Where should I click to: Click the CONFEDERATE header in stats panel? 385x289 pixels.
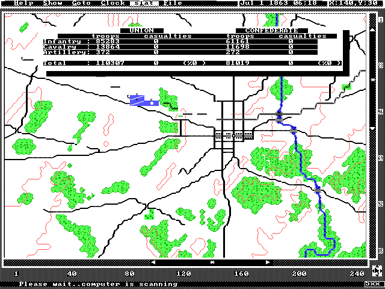click(271, 30)
